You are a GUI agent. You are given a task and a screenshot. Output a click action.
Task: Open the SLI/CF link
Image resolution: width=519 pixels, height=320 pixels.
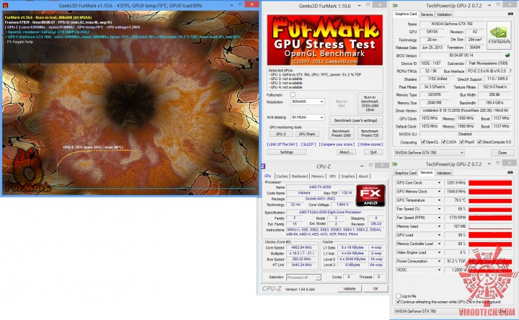309,144
